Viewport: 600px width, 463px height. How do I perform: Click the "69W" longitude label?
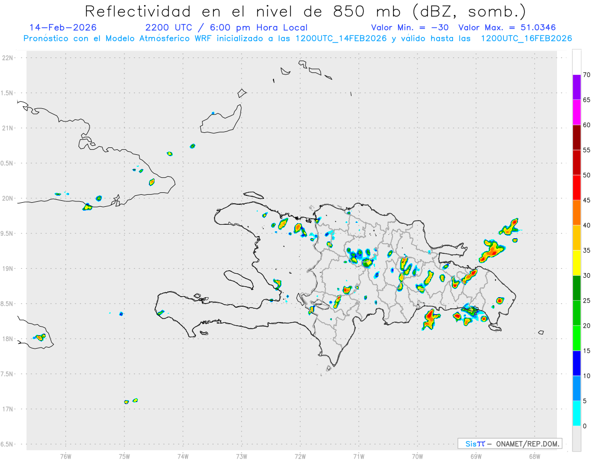coord(476,457)
